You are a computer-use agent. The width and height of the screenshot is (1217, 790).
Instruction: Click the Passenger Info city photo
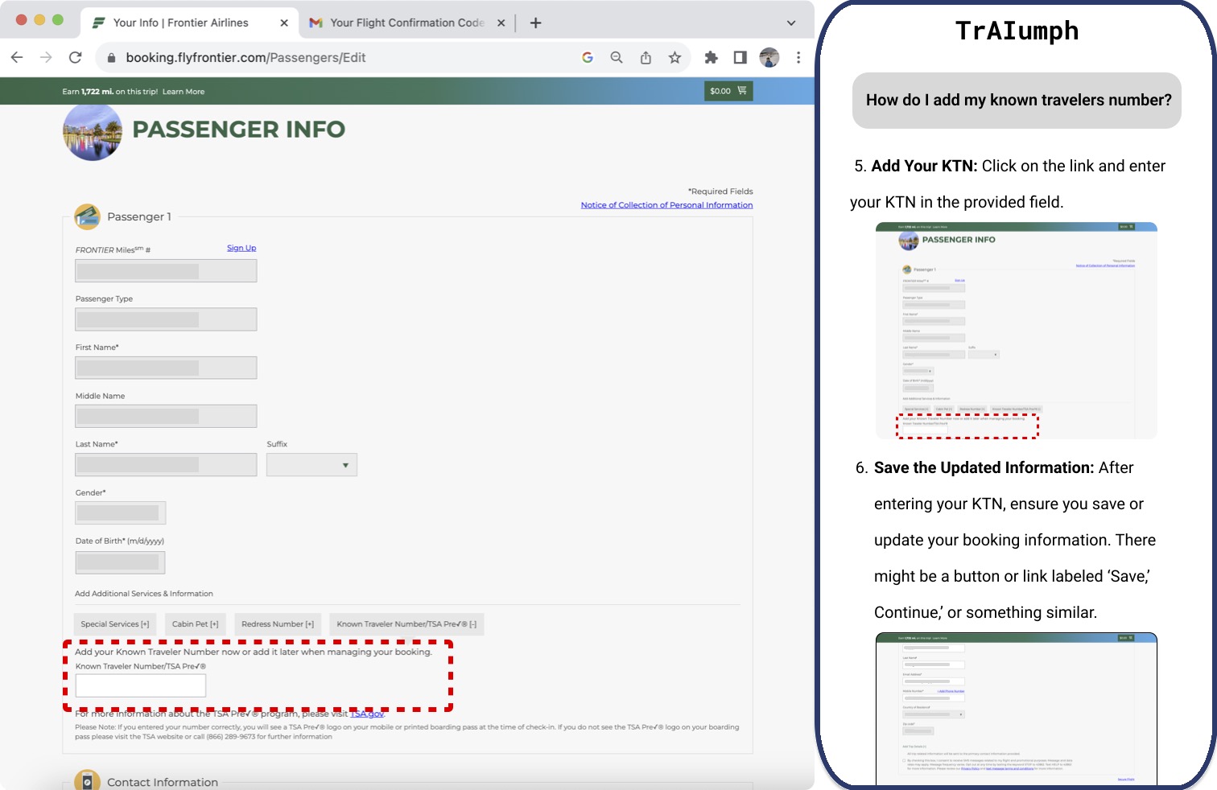point(93,131)
